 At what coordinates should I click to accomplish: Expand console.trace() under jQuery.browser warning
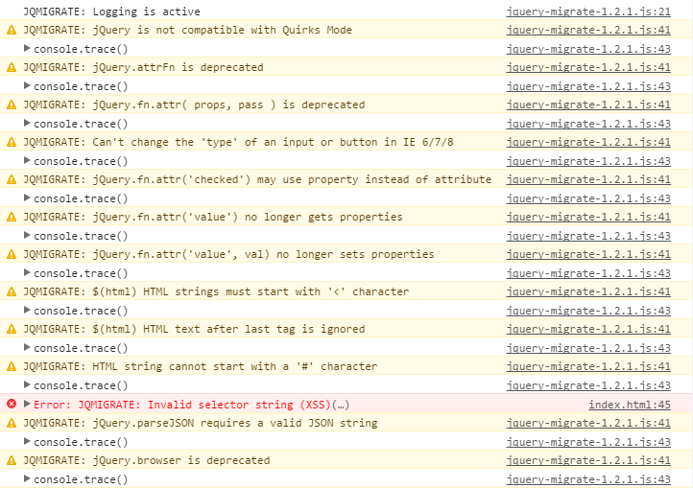click(27, 478)
